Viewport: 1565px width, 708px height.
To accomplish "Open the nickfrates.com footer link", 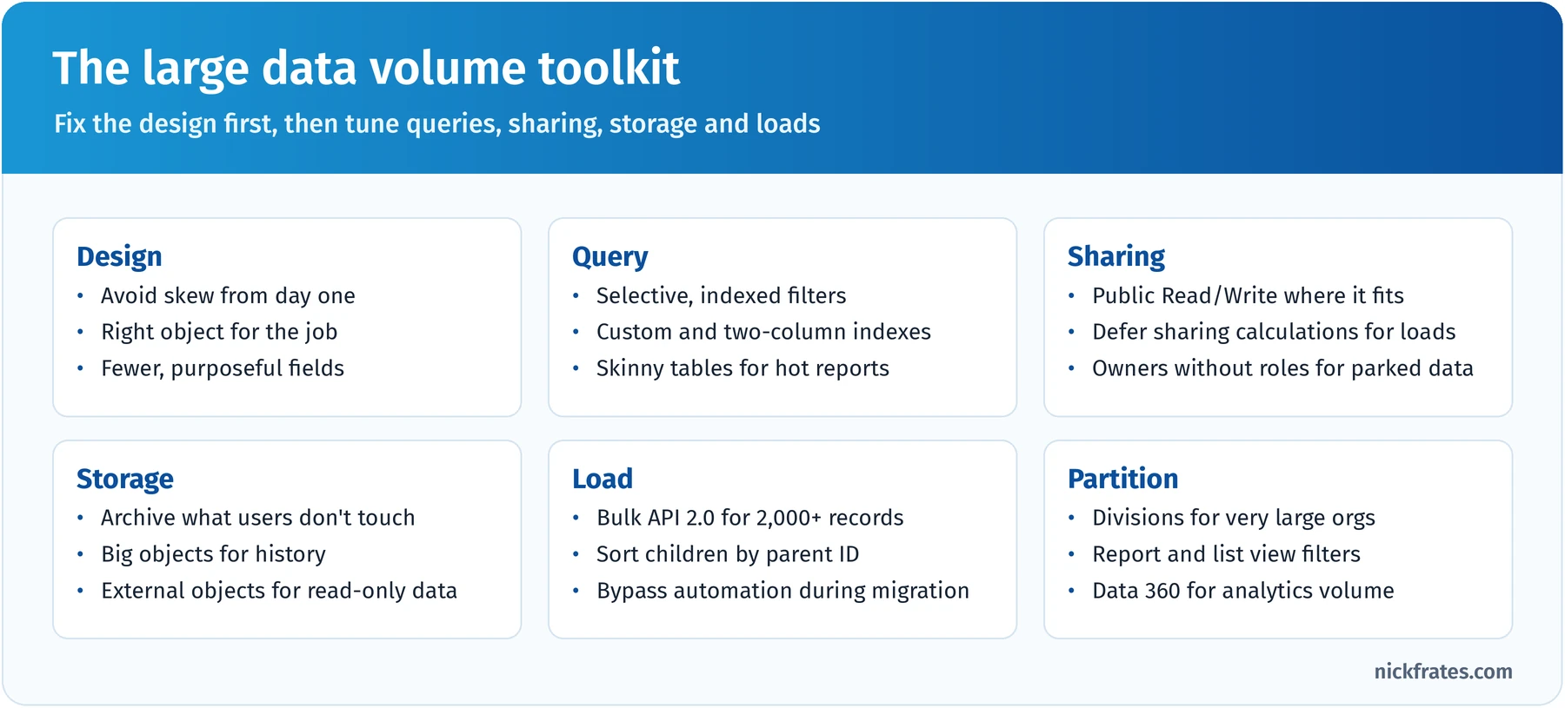I will (1443, 672).
